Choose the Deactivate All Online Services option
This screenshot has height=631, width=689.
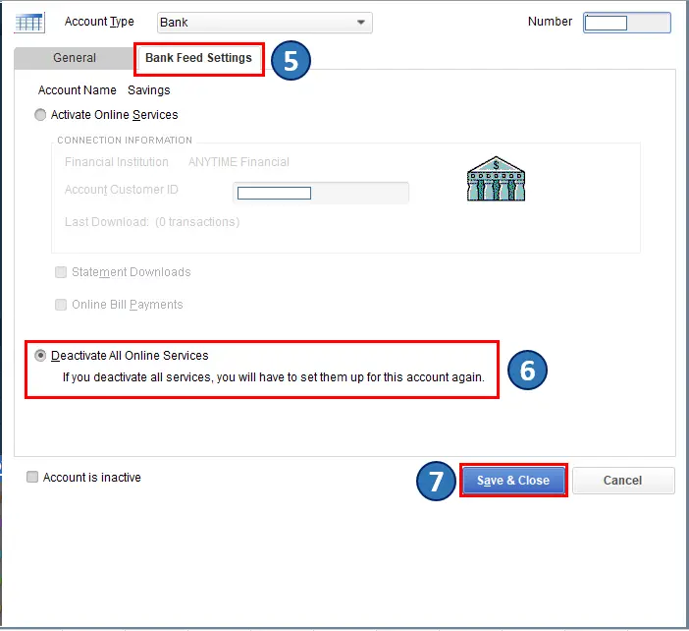pos(40,356)
